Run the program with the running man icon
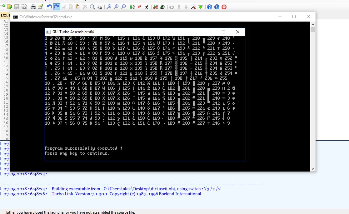This screenshot has height=214, width=349. tap(147, 7)
